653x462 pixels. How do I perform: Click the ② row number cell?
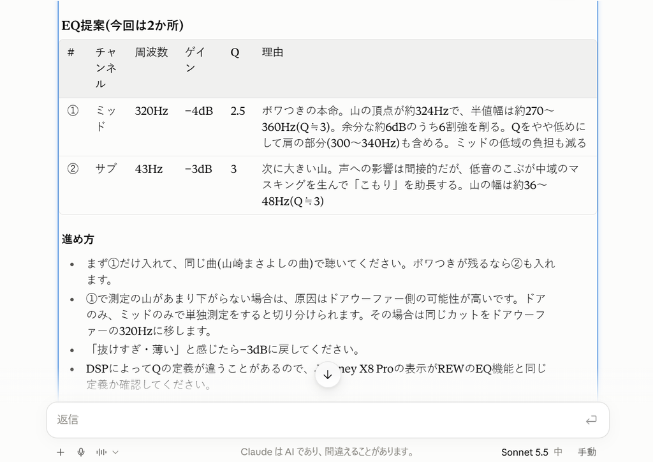73,169
